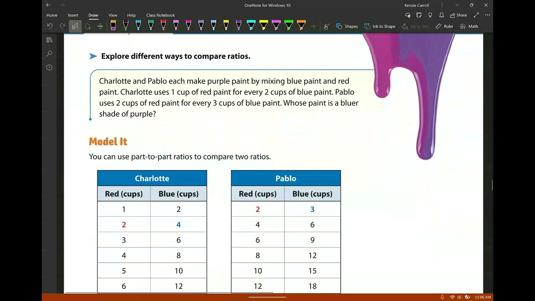Screen dimensions: 535x301
Task: Click the 11:06 AM taskbar clock
Action: [483, 297]
